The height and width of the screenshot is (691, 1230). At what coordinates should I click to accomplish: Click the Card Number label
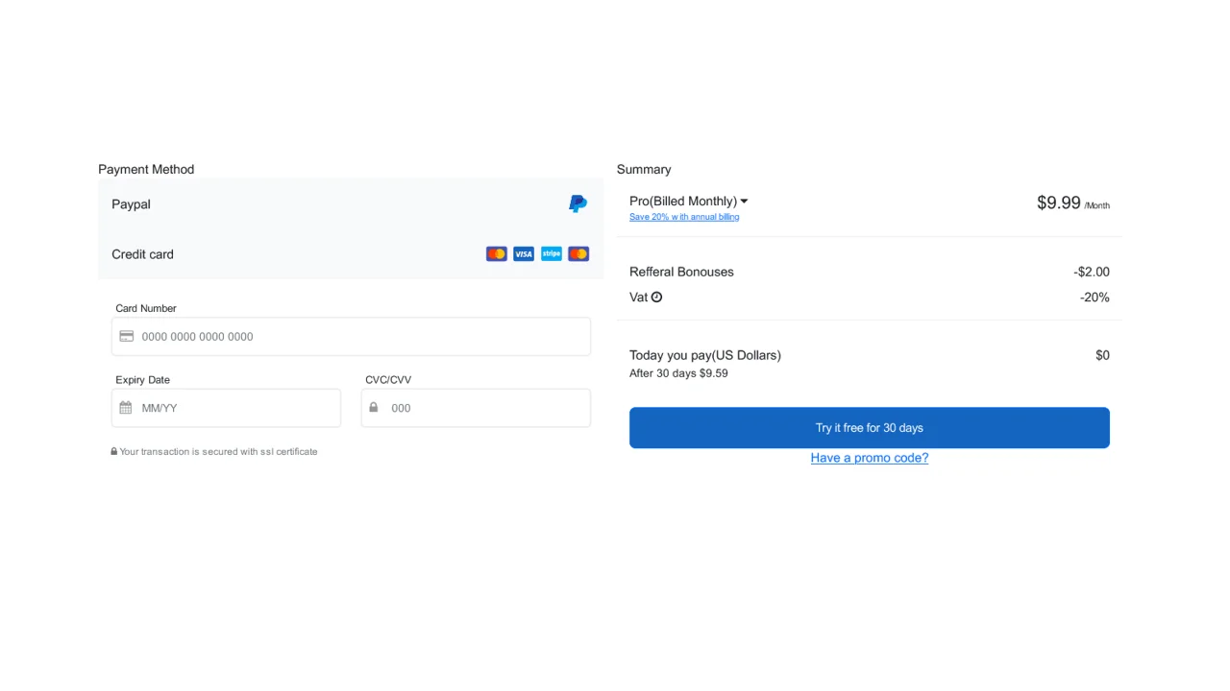146,308
